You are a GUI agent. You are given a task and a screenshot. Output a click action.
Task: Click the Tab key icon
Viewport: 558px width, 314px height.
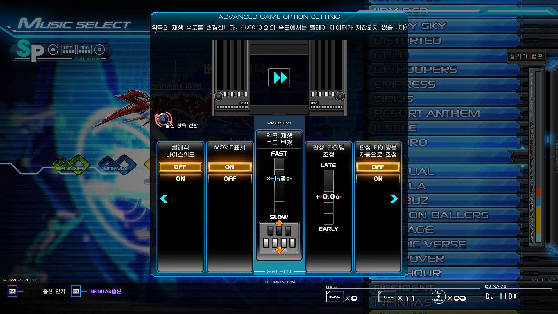12,291
